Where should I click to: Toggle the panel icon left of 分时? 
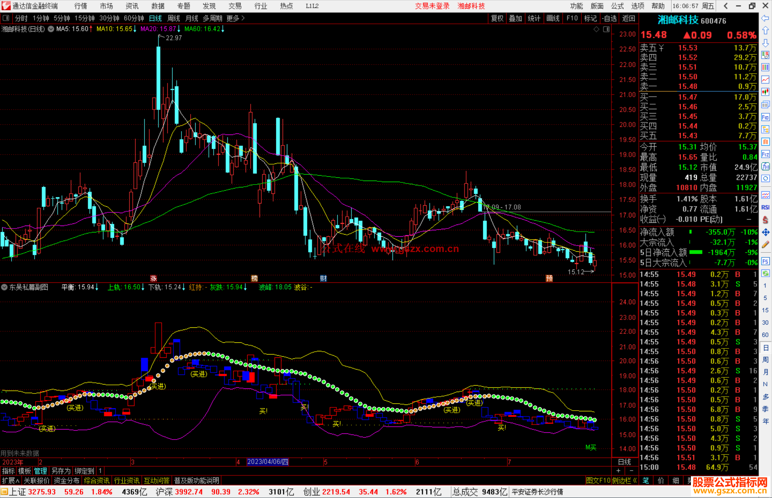click(x=6, y=18)
